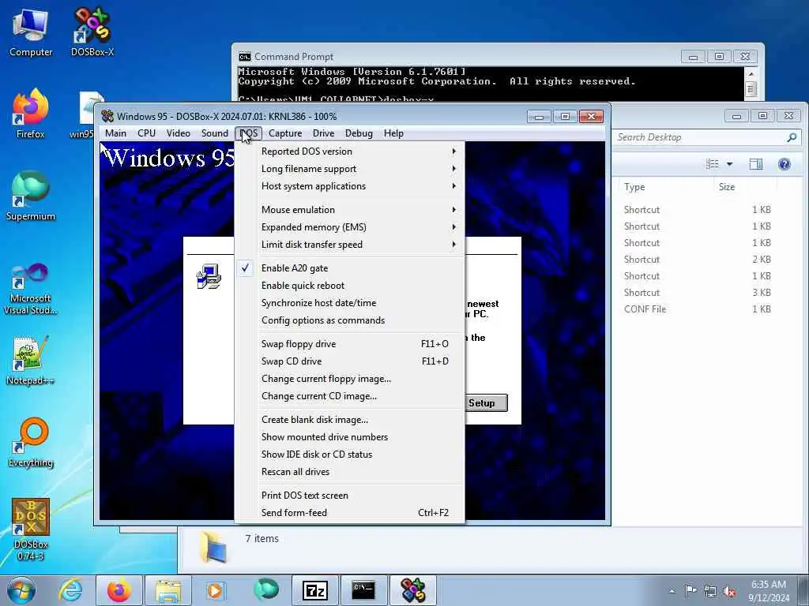Screen dimensions: 809x606
Task: Select the Microsoft Visual Studio desktop shortcut
Action: 31,289
